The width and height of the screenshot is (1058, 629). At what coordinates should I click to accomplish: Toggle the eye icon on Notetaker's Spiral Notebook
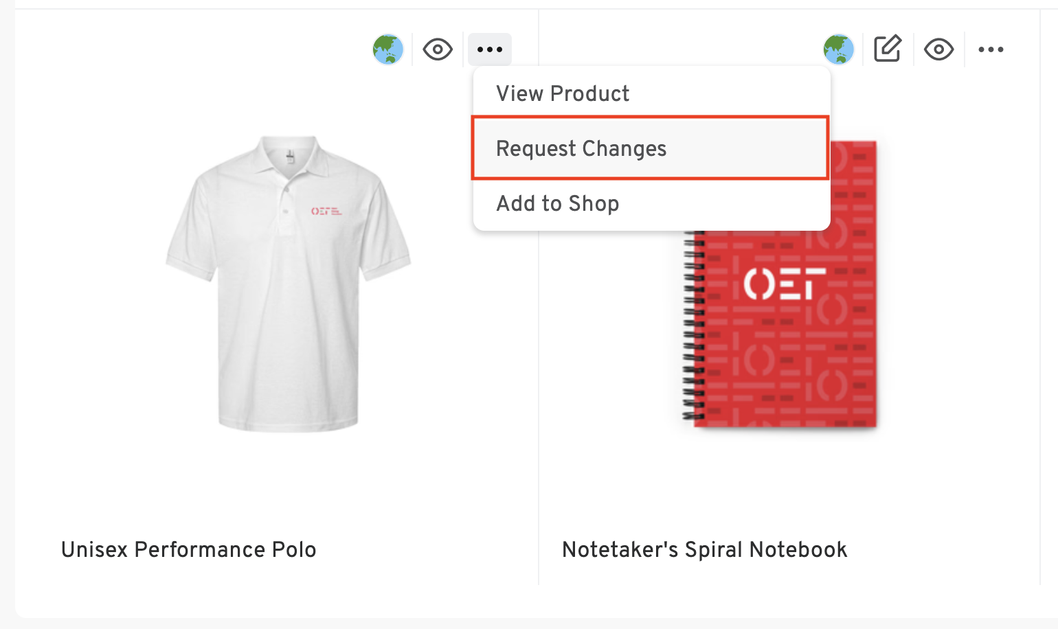point(939,49)
